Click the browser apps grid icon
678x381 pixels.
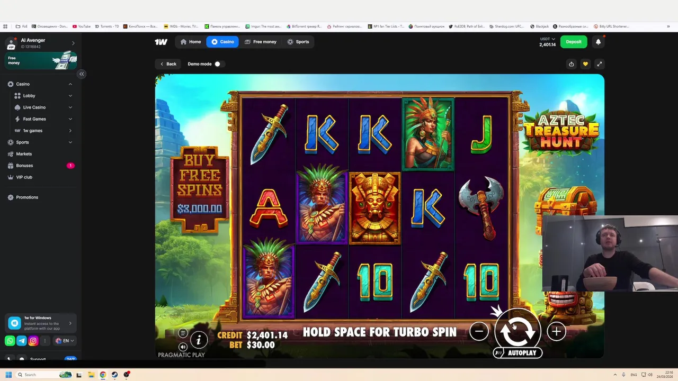point(5,26)
